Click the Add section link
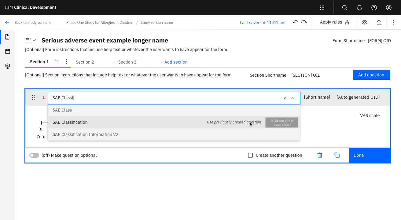 click(174, 62)
